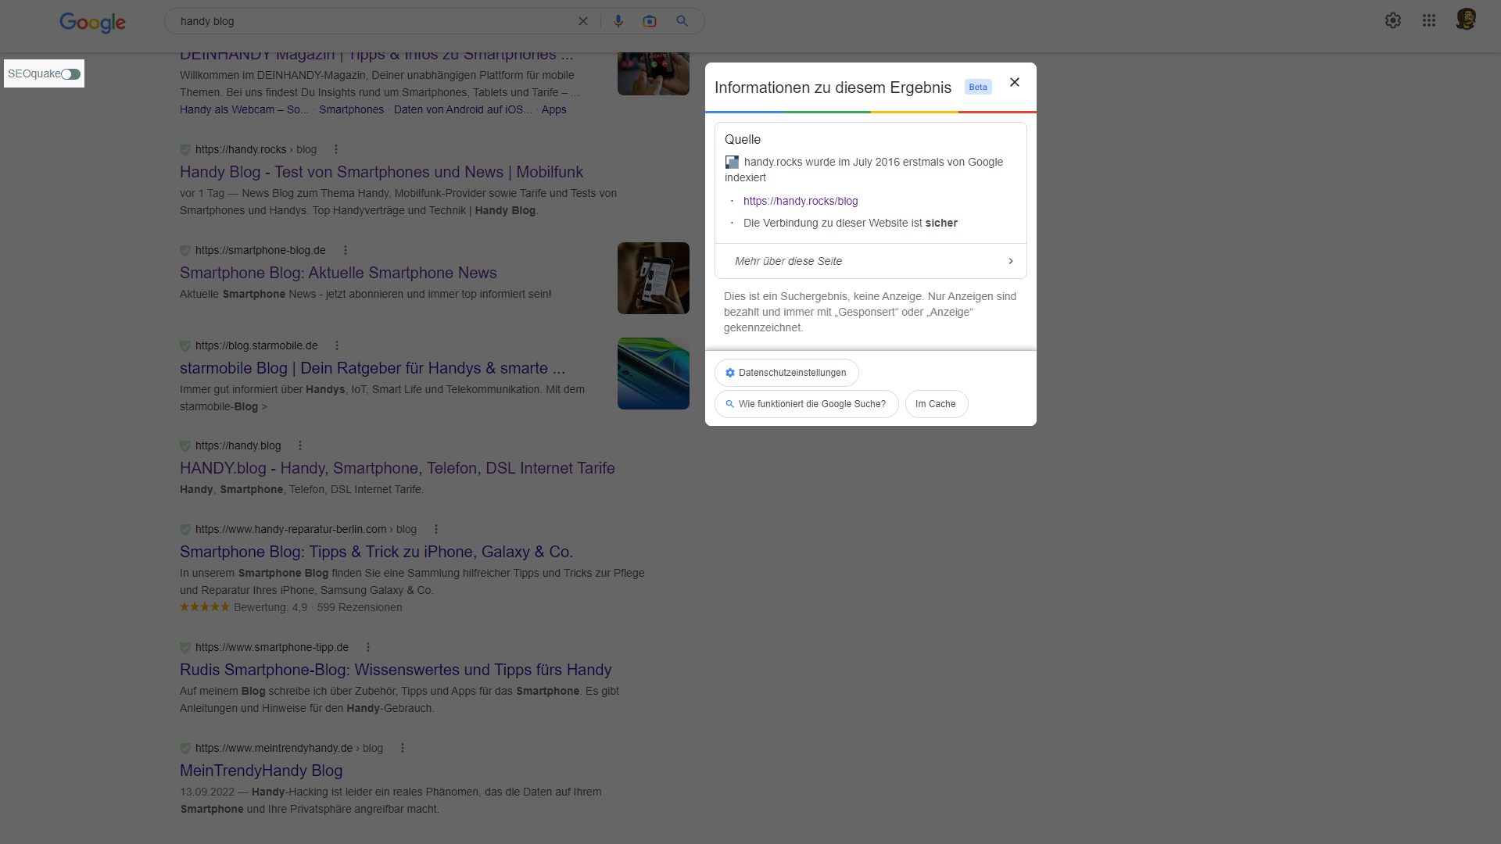Open search by image camera icon
The height and width of the screenshot is (844, 1501).
click(x=650, y=21)
